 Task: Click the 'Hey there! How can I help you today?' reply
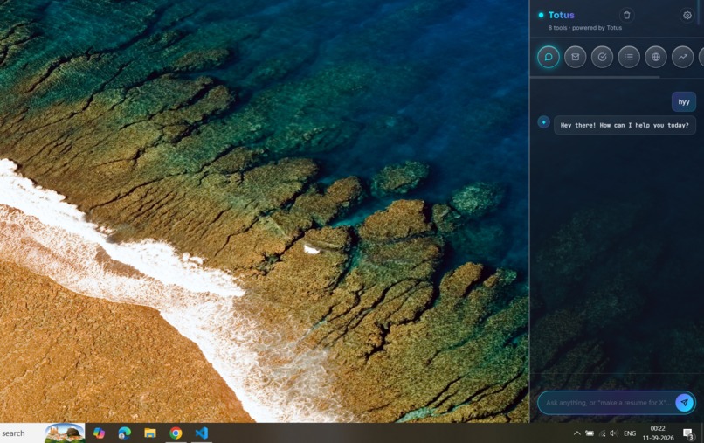(x=625, y=125)
